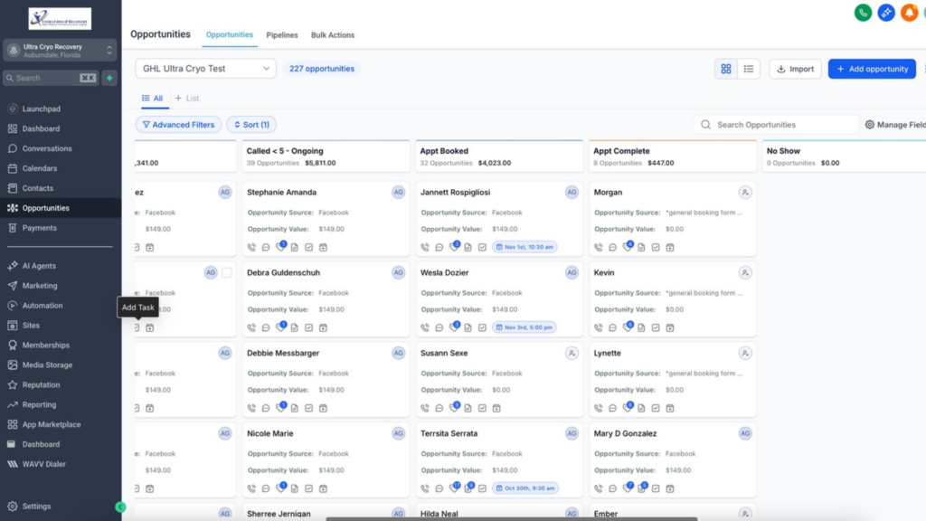This screenshot has width=926, height=521.
Task: Open the calendar icon on Debbie Messbarger's card
Action: (324, 408)
